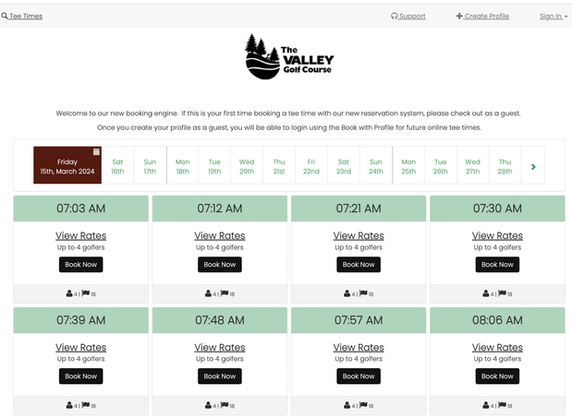The width and height of the screenshot is (572, 418).
Task: Click the Valley Golf Course logo
Action: click(x=289, y=57)
